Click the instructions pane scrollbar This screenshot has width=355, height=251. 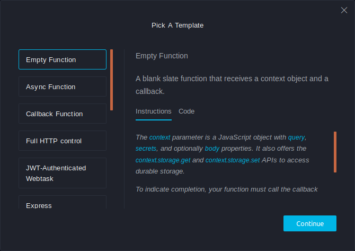click(x=335, y=152)
